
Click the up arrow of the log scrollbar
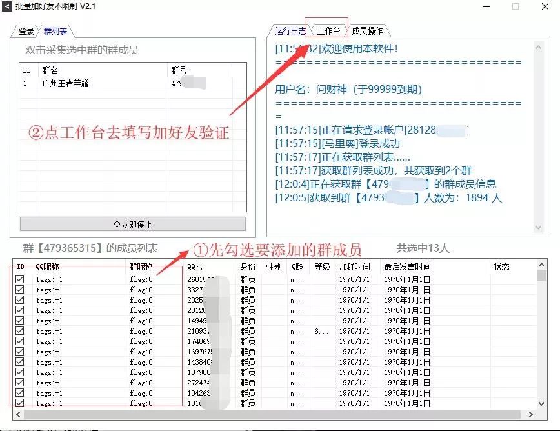tap(539, 46)
